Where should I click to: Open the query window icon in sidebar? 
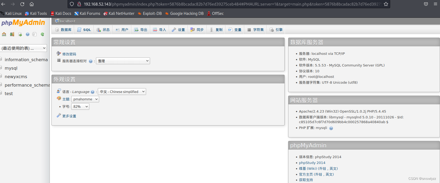pyautogui.click(x=20, y=34)
